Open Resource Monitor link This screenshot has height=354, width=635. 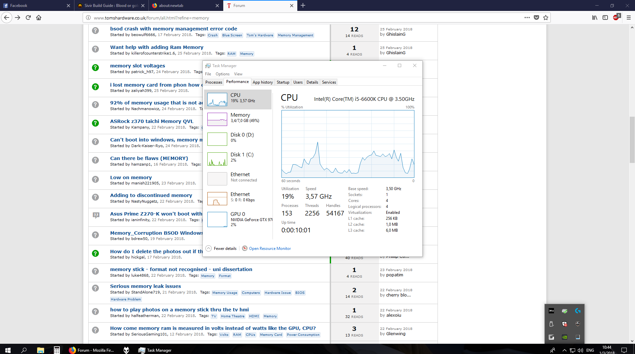270,249
